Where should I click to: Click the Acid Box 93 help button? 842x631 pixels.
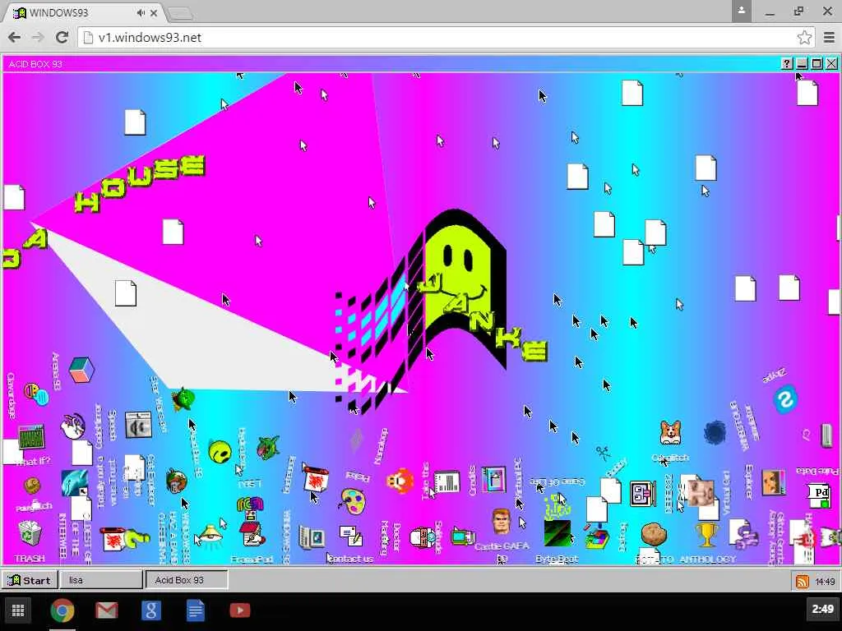pyautogui.click(x=787, y=64)
